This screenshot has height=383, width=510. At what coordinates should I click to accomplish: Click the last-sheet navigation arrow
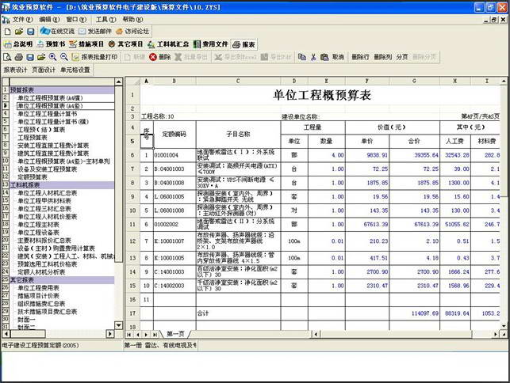[x=155, y=334]
